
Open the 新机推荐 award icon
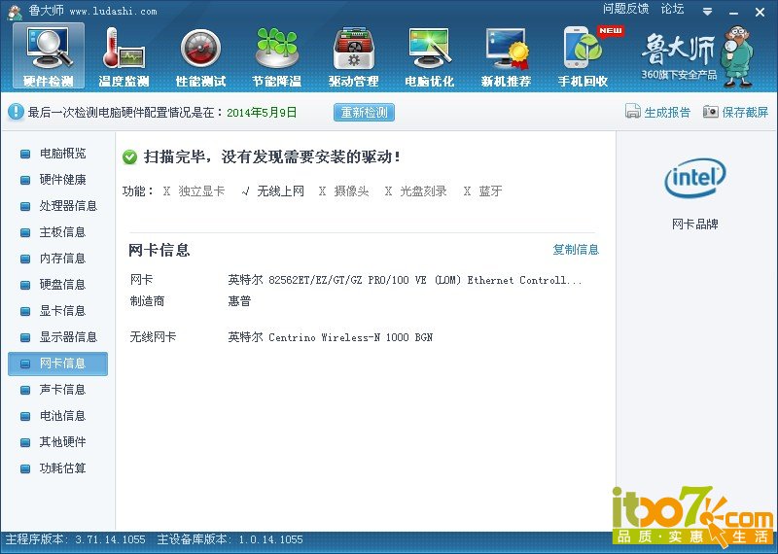pyautogui.click(x=506, y=49)
